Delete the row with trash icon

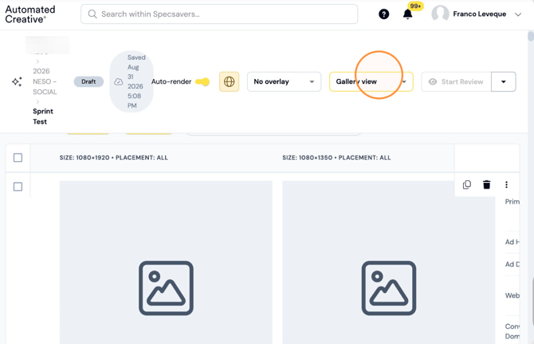point(487,184)
